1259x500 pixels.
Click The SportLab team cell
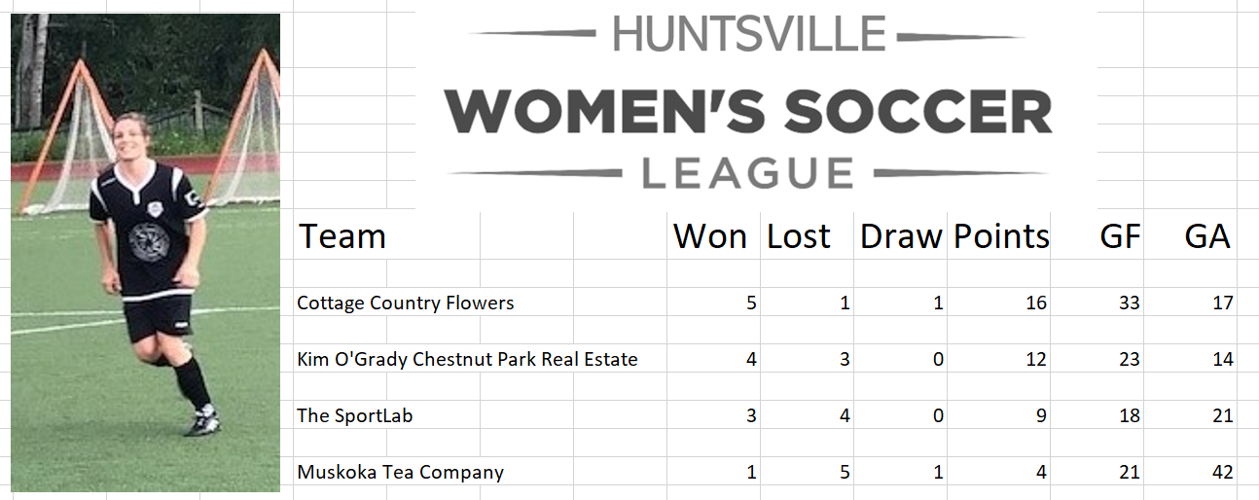point(354,415)
